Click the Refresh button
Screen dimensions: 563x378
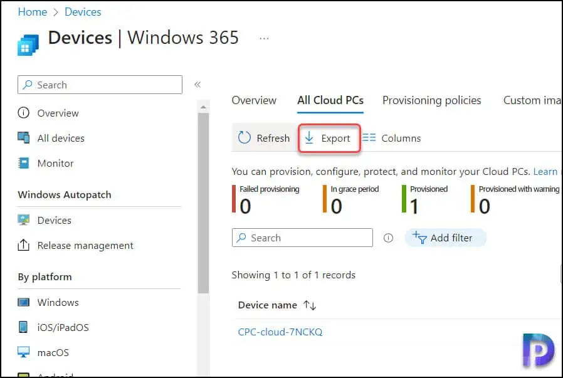point(263,138)
